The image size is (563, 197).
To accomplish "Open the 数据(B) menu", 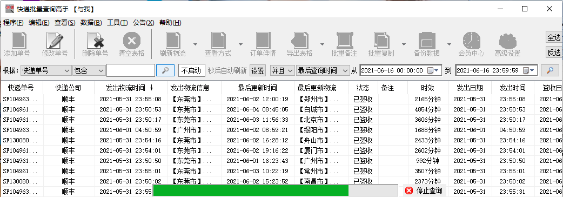I will click(x=91, y=23).
